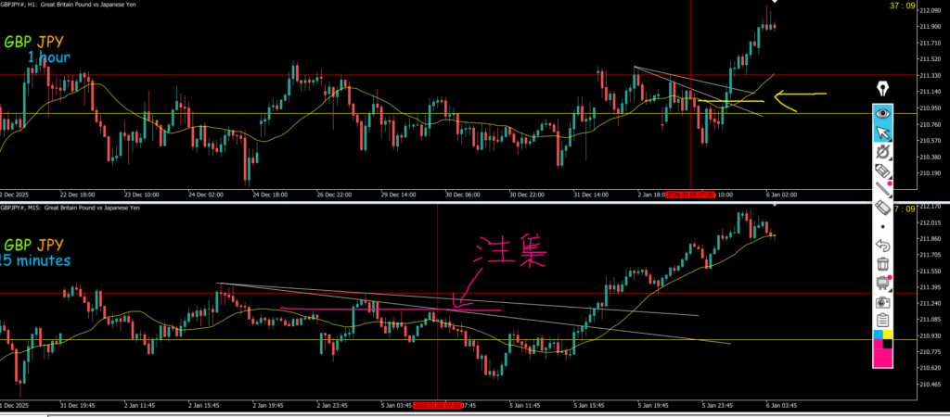Pick the small pink color swatch
This screenshot has height=417, width=950.
coord(878,344)
